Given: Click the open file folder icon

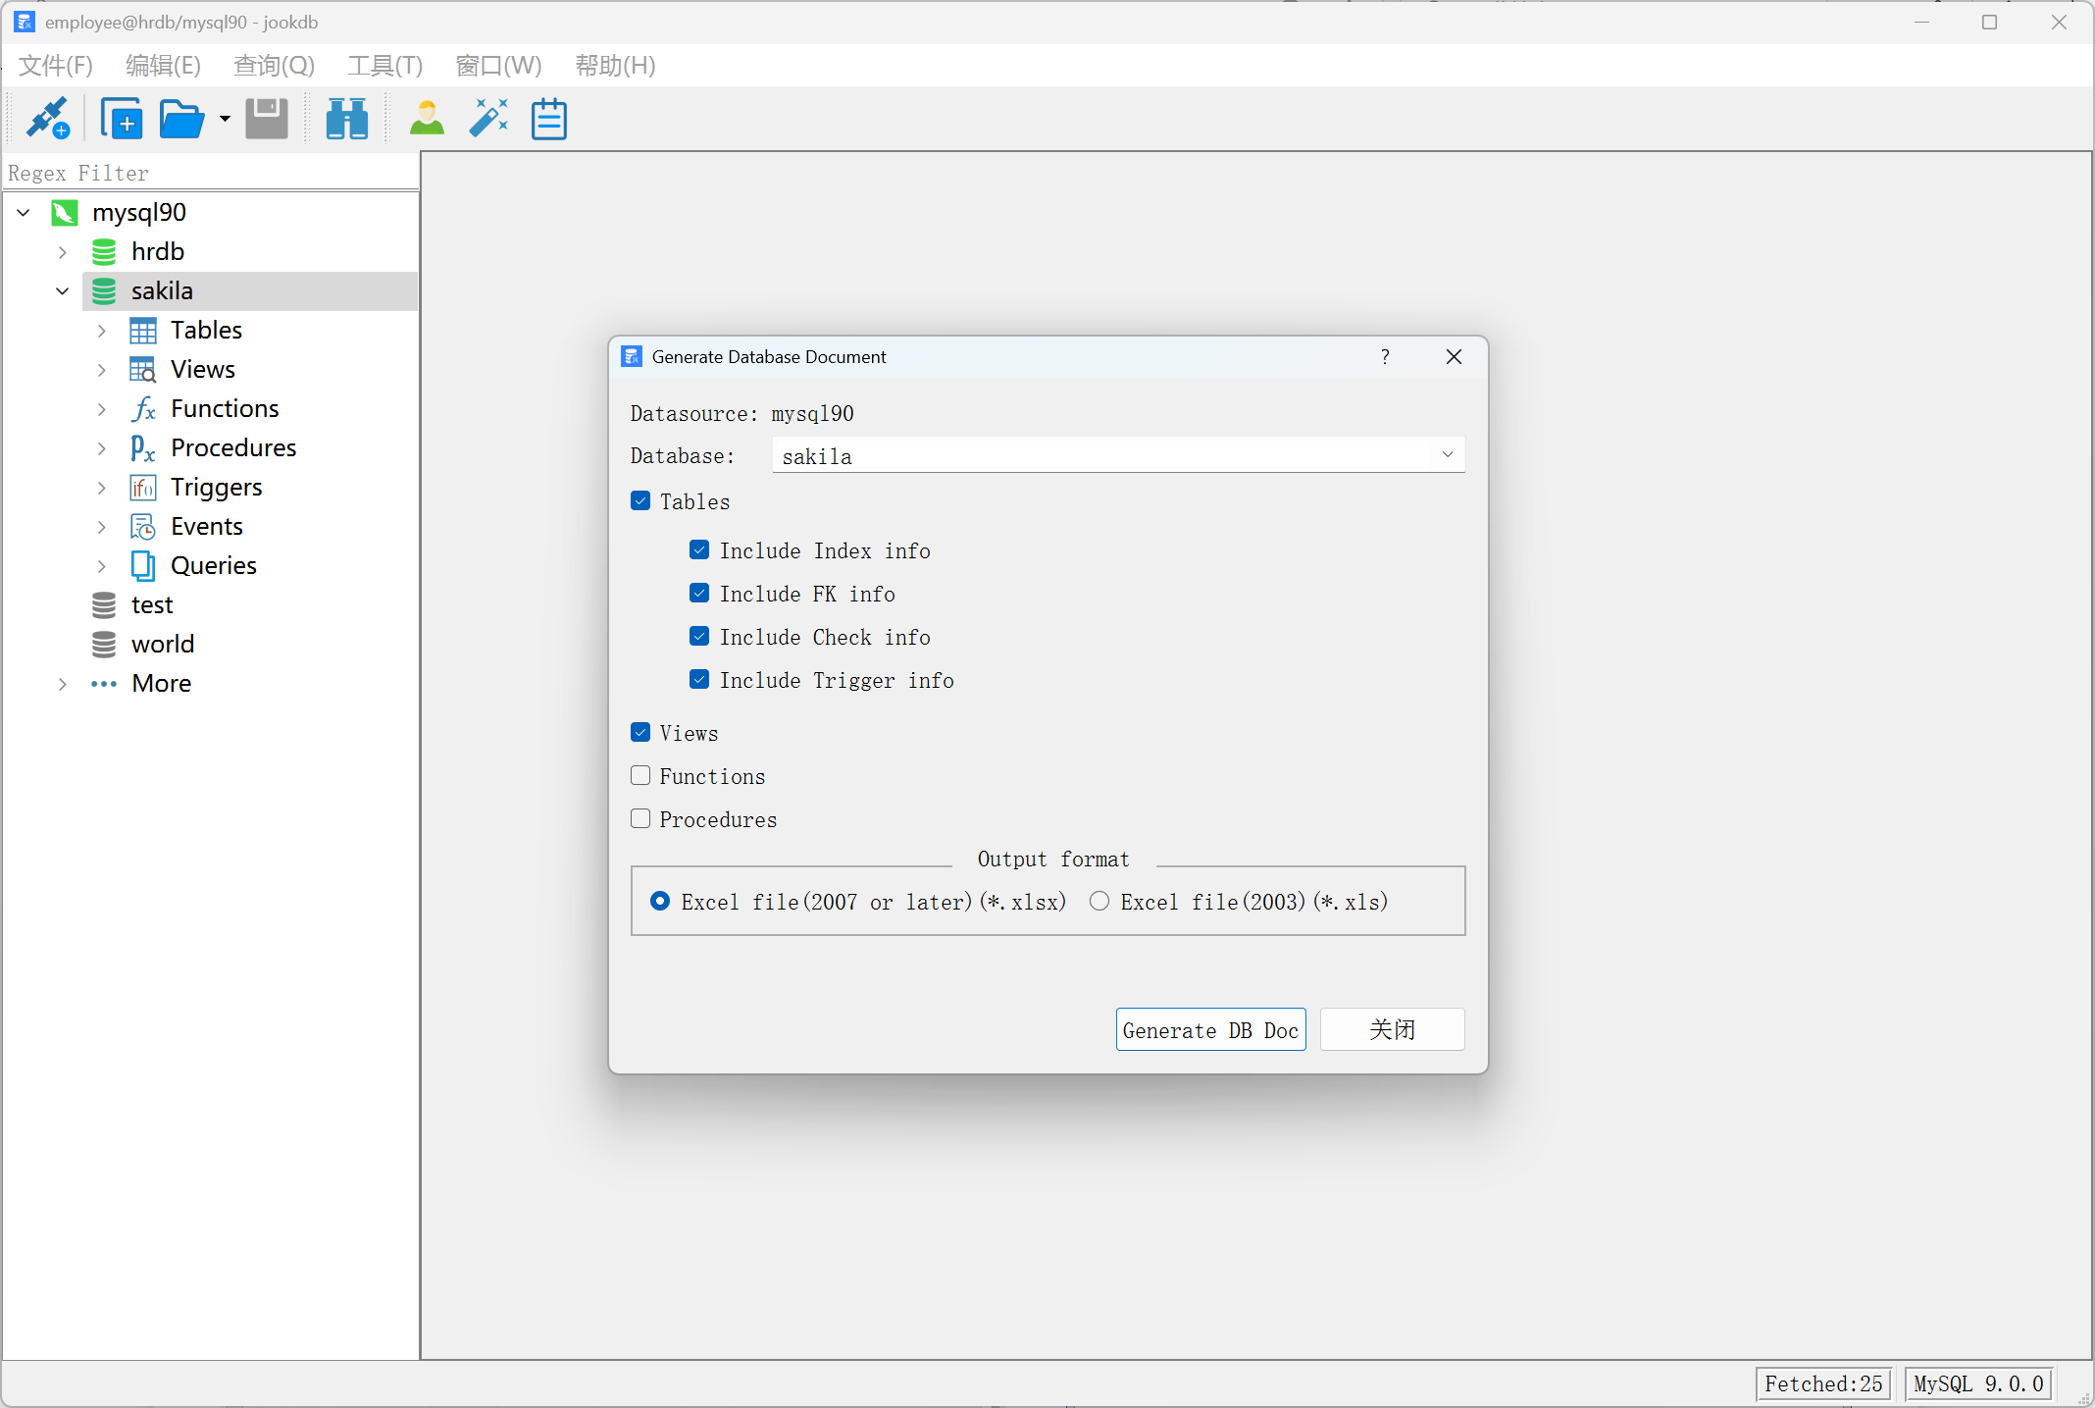Looking at the screenshot, I should 181,119.
